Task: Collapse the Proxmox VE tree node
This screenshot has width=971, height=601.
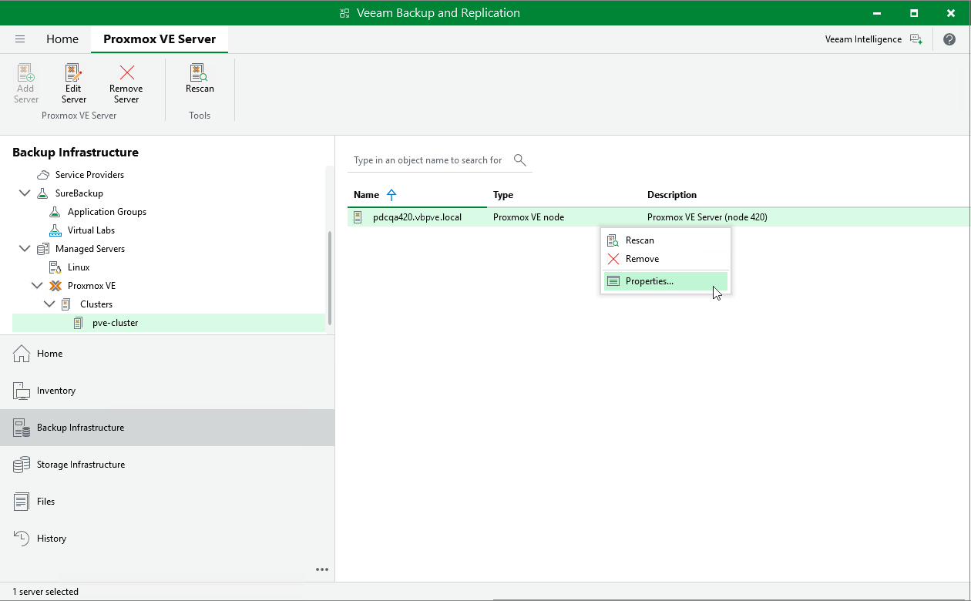Action: click(x=37, y=286)
